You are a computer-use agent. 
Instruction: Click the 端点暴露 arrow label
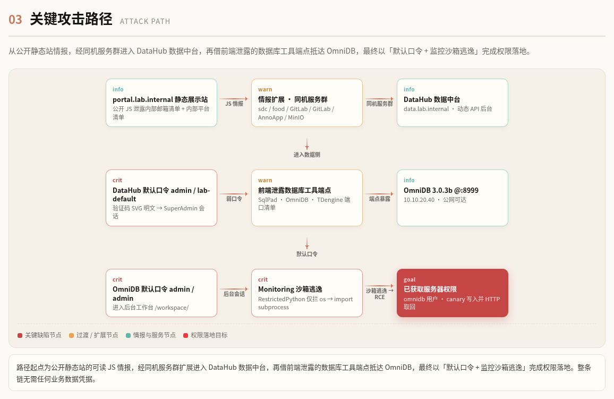click(380, 199)
